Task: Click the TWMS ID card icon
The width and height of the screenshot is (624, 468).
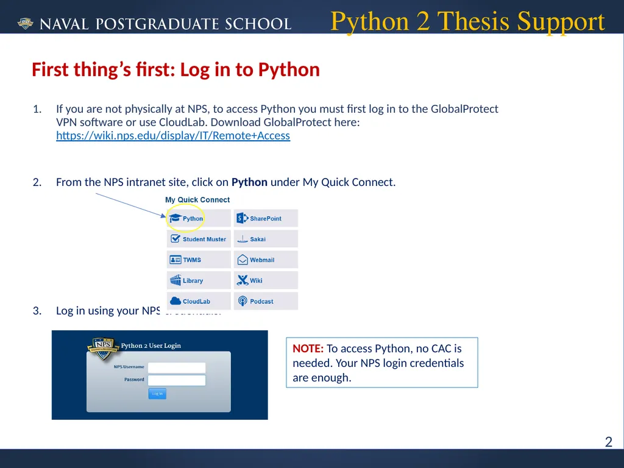Action: (175, 260)
